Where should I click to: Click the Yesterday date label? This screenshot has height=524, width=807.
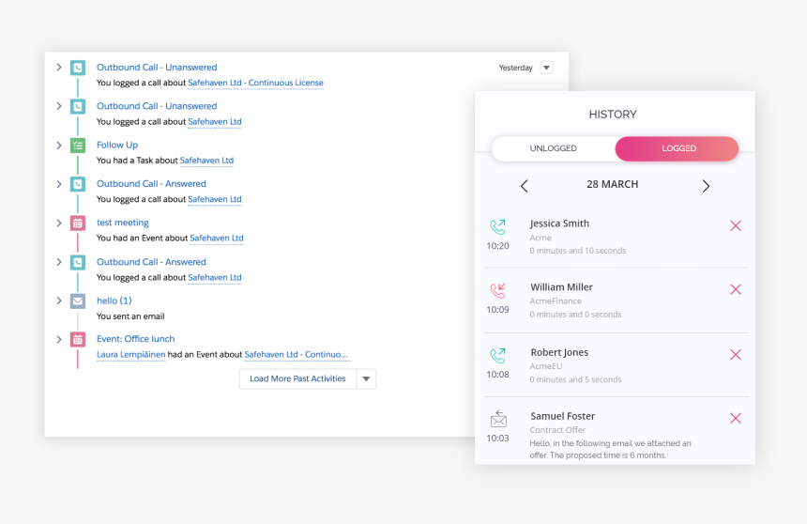516,68
